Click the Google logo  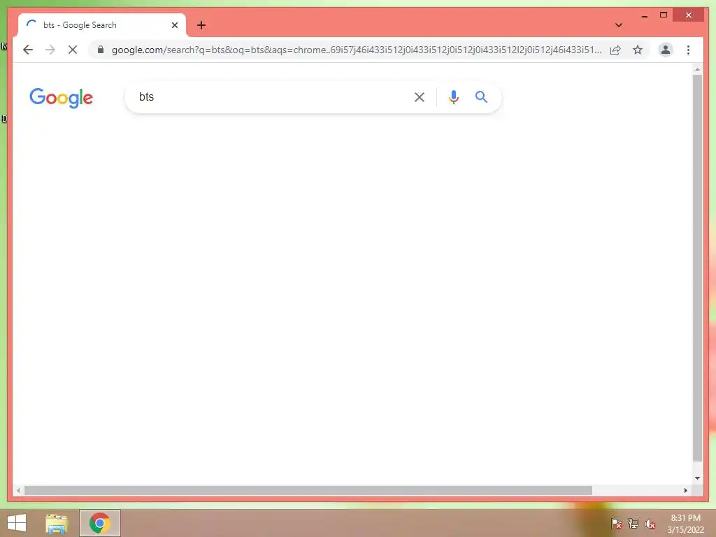pos(62,98)
